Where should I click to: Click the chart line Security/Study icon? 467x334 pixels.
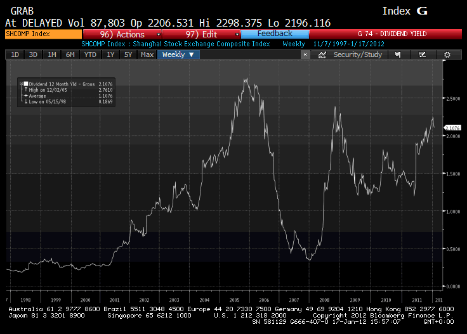click(322, 55)
